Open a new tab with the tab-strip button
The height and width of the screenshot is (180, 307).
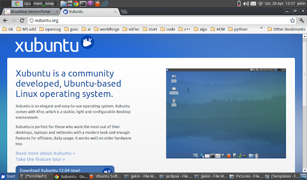pyautogui.click(x=124, y=12)
